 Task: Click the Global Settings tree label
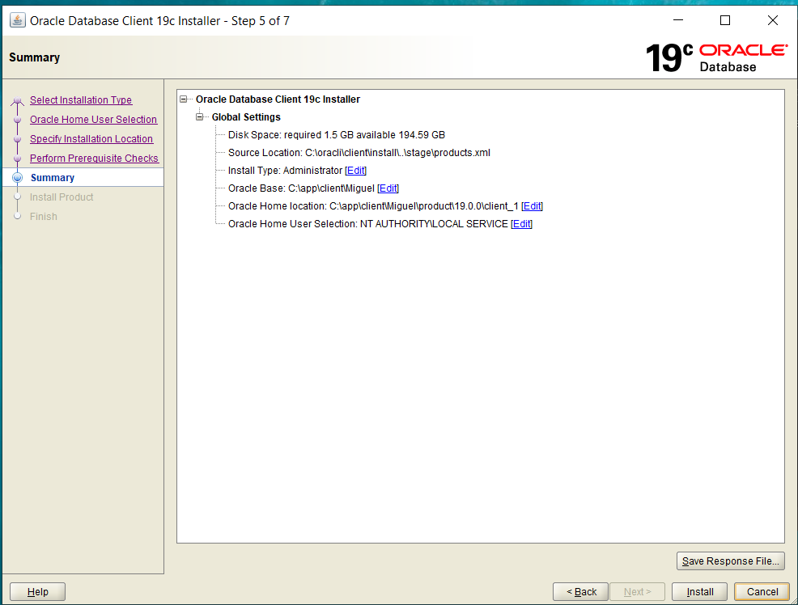pos(246,117)
